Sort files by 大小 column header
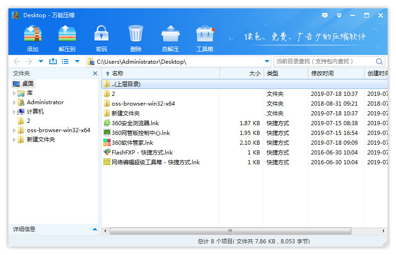The height and width of the screenshot is (255, 396). tap(255, 74)
